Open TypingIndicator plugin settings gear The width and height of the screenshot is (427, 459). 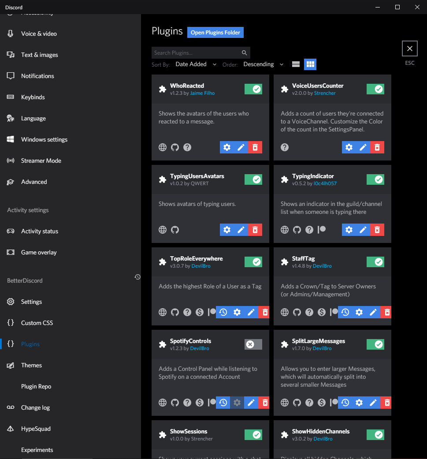click(349, 230)
